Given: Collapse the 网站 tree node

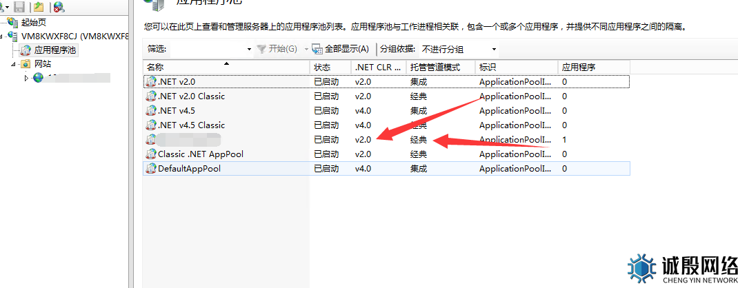Looking at the screenshot, I should point(13,64).
